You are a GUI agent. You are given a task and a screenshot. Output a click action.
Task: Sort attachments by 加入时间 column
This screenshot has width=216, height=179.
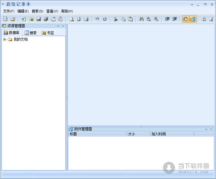(x=172, y=134)
